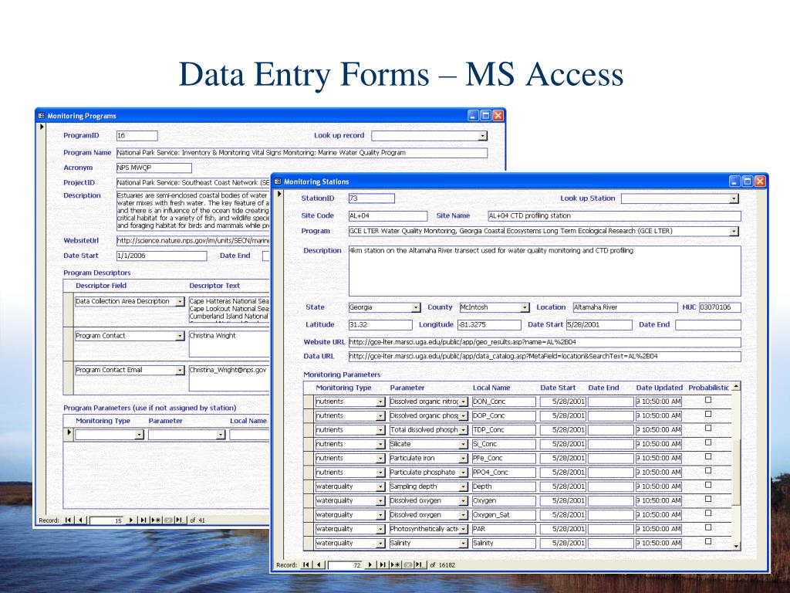Click scroll-up arrow of Monitoring Parameters list

736,386
